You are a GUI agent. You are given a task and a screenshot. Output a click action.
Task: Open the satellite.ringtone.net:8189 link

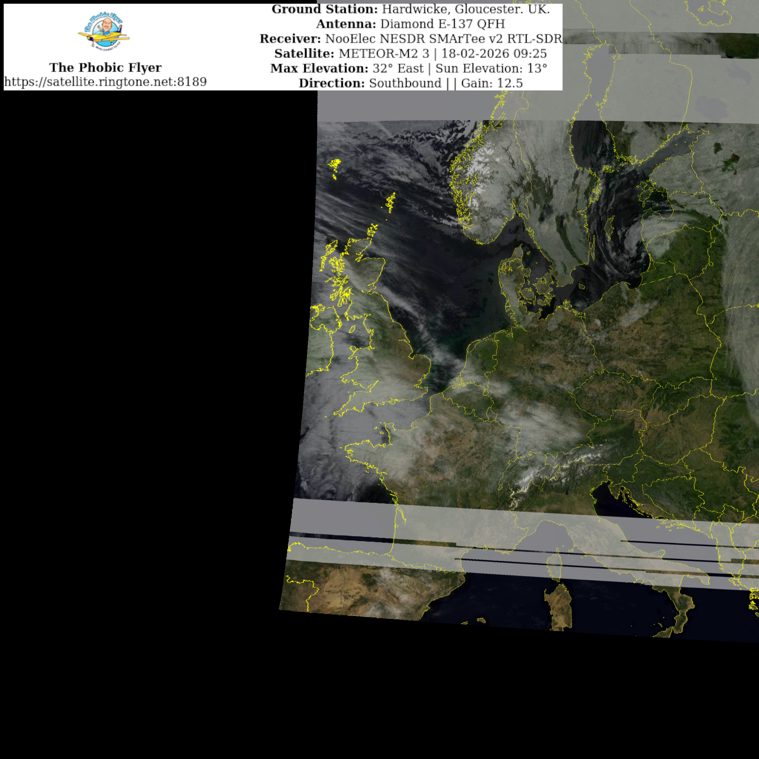[105, 82]
